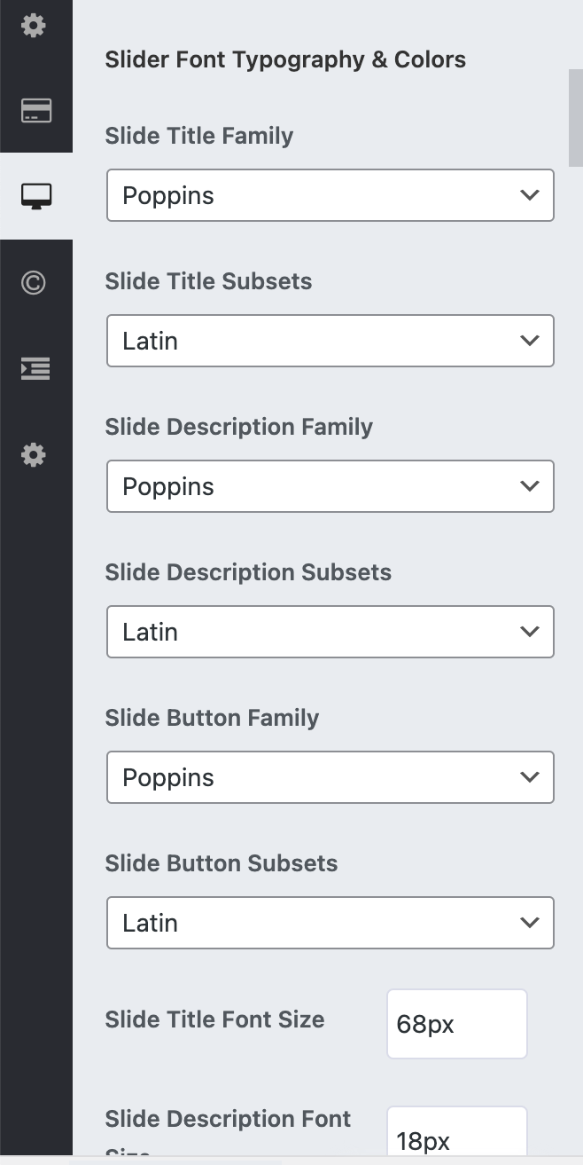Open the copyright section icon

(34, 281)
